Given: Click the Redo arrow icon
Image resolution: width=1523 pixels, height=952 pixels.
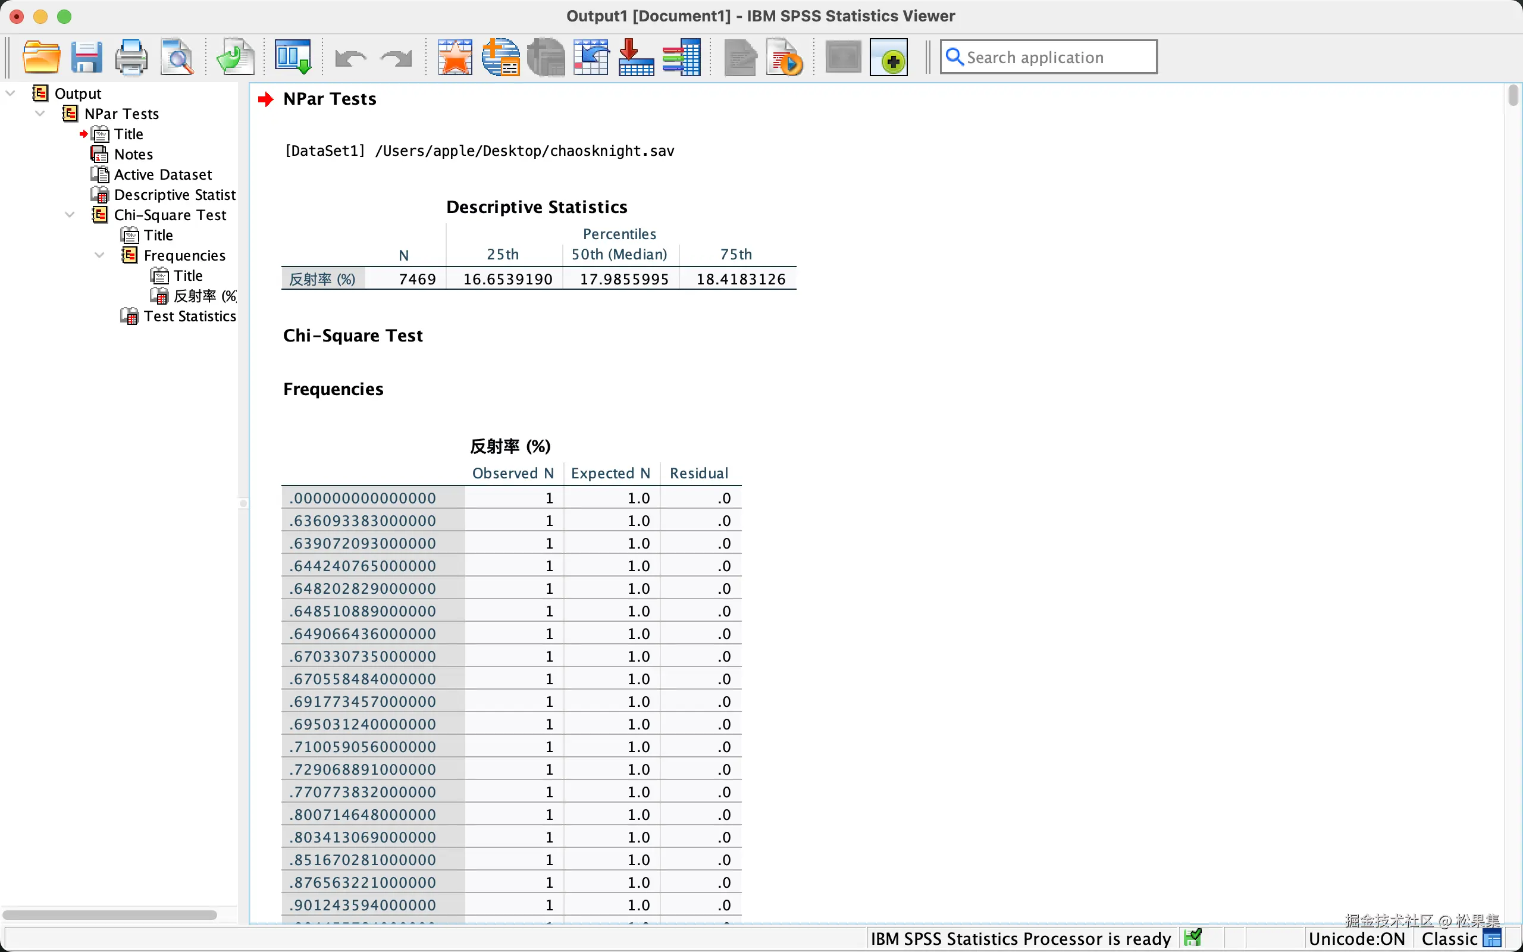Looking at the screenshot, I should (x=396, y=58).
